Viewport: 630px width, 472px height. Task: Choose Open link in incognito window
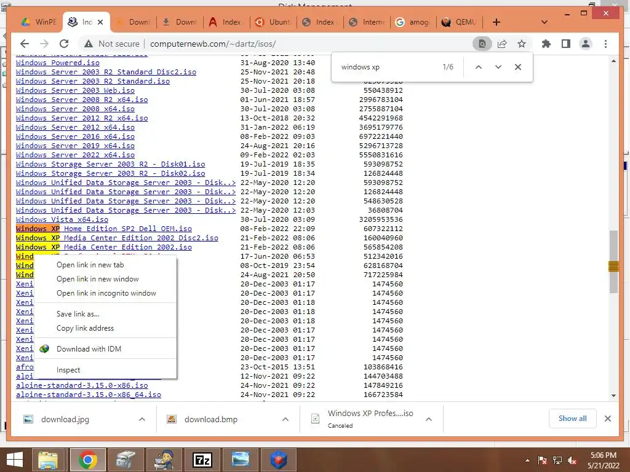click(105, 293)
